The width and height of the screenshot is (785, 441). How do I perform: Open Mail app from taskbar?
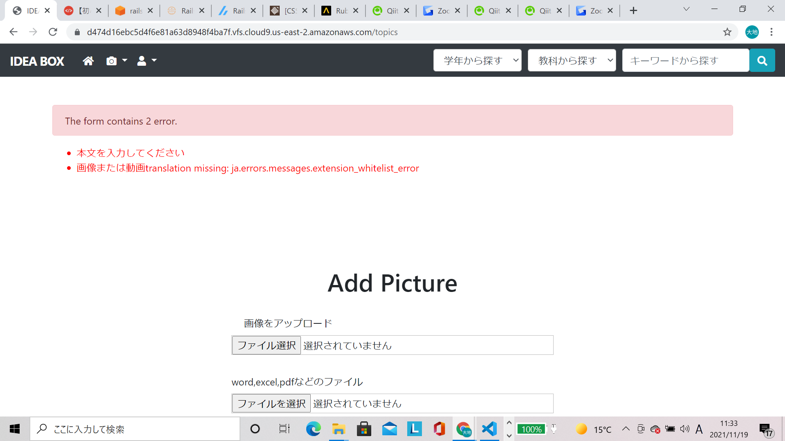point(389,429)
